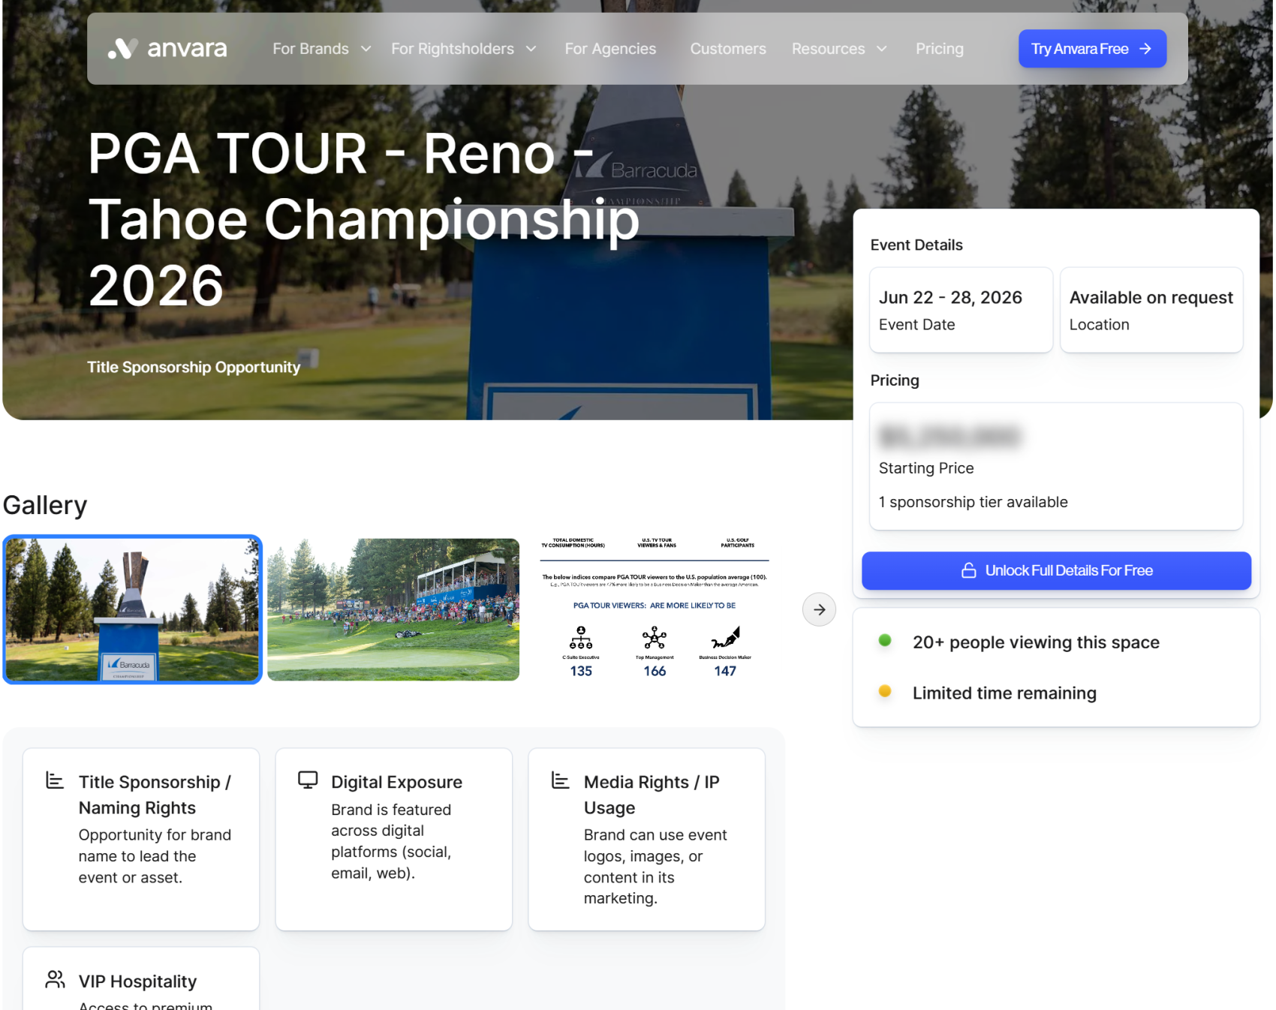Click the blurred starting price value
The height and width of the screenshot is (1010, 1276).
click(x=949, y=436)
